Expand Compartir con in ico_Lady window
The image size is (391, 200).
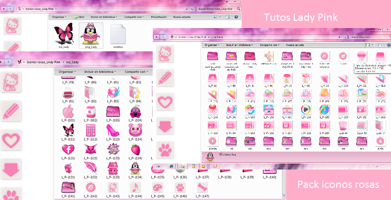(136, 72)
